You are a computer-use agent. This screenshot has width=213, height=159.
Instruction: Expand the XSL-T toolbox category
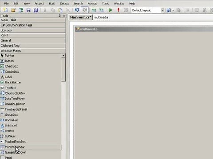tap(33, 35)
